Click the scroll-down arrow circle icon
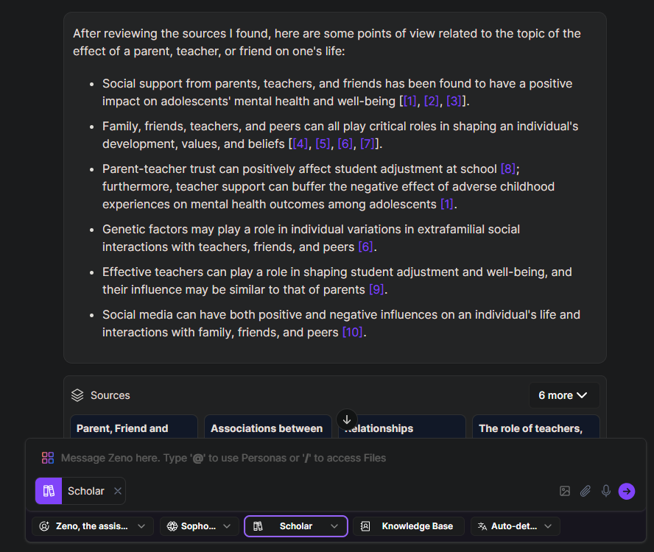Viewport: 654px width, 552px height. tap(347, 420)
